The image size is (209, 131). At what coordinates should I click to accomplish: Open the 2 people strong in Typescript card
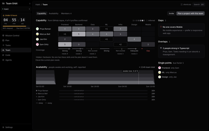pyautogui.click(x=181, y=51)
